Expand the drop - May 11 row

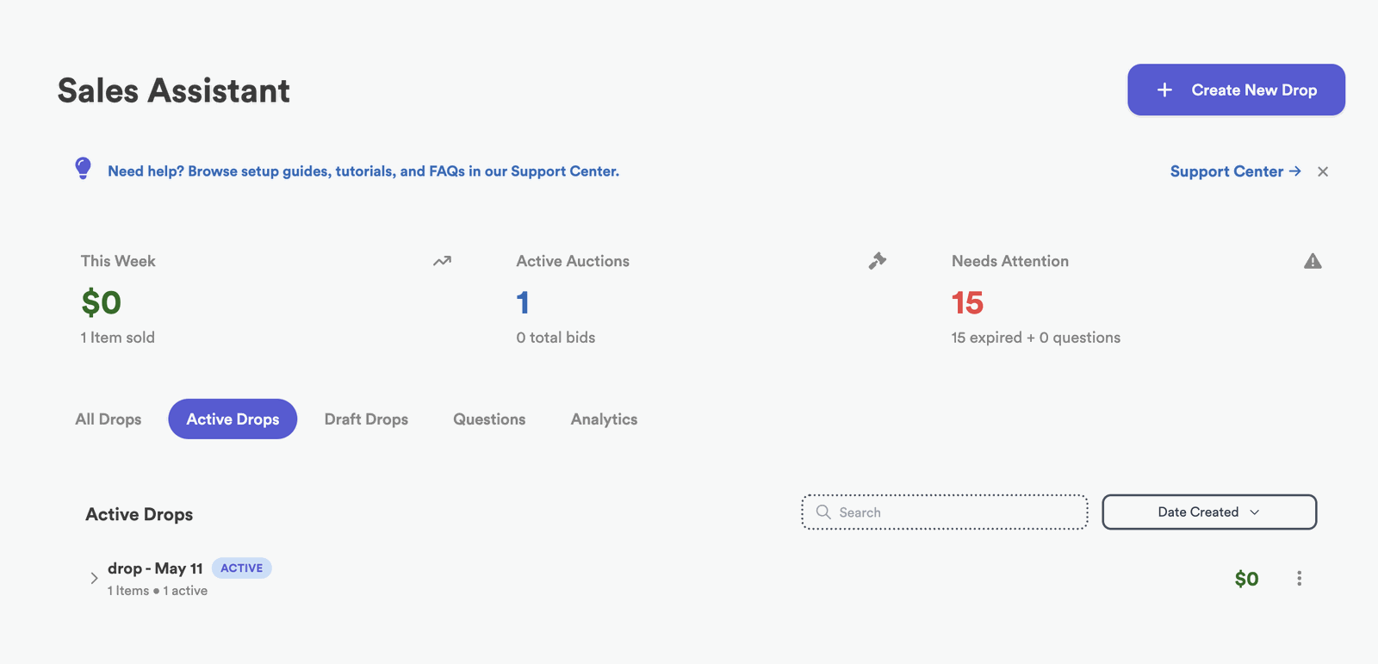pyautogui.click(x=94, y=579)
